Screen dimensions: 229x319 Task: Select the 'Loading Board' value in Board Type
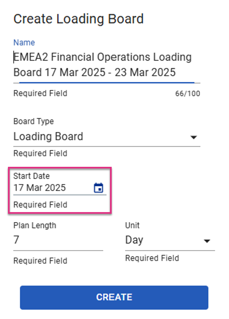tap(48, 136)
